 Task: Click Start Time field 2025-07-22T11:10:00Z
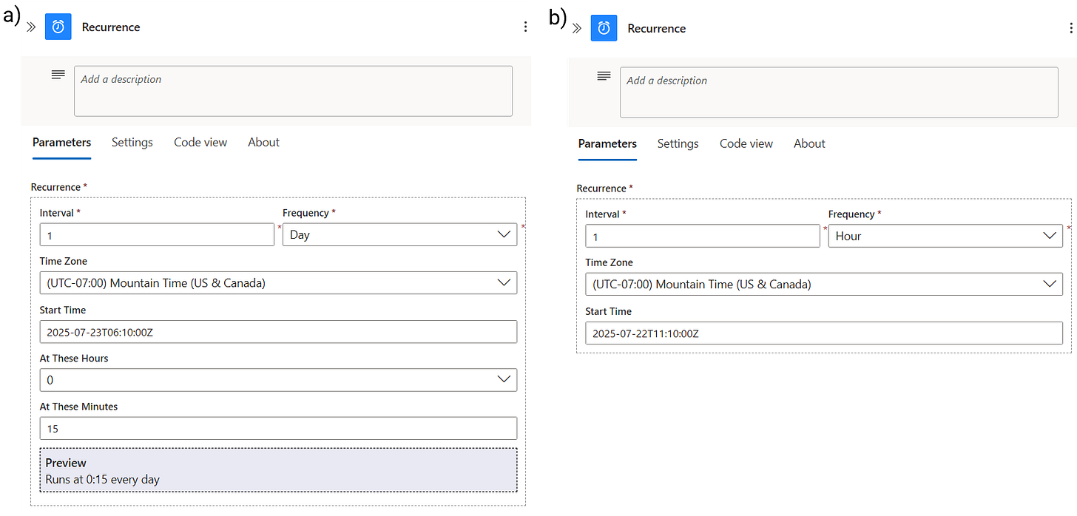coord(824,333)
